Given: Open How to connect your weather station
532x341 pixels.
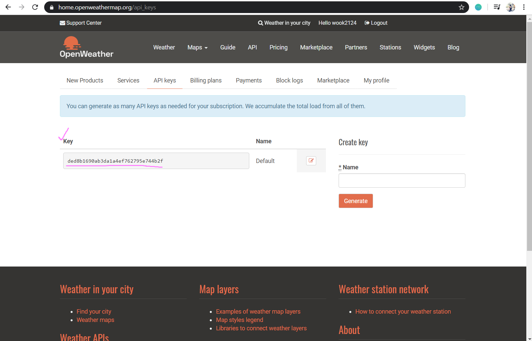Looking at the screenshot, I should [x=403, y=312].
